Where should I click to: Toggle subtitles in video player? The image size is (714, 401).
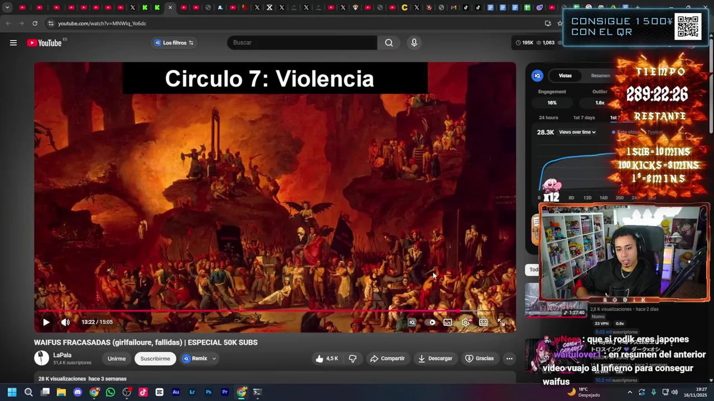point(447,322)
